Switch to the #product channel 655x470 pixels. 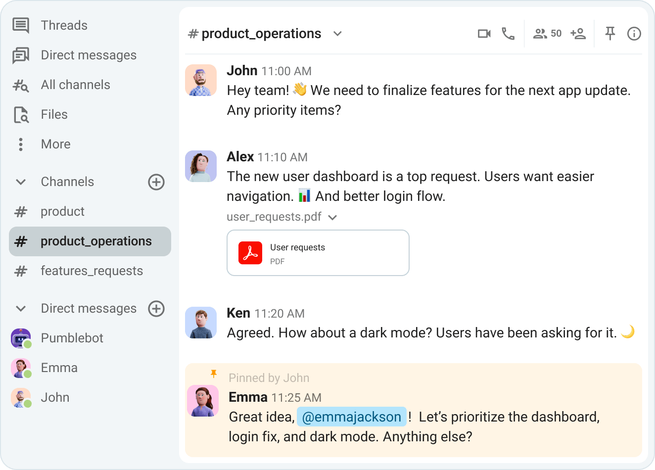62,211
